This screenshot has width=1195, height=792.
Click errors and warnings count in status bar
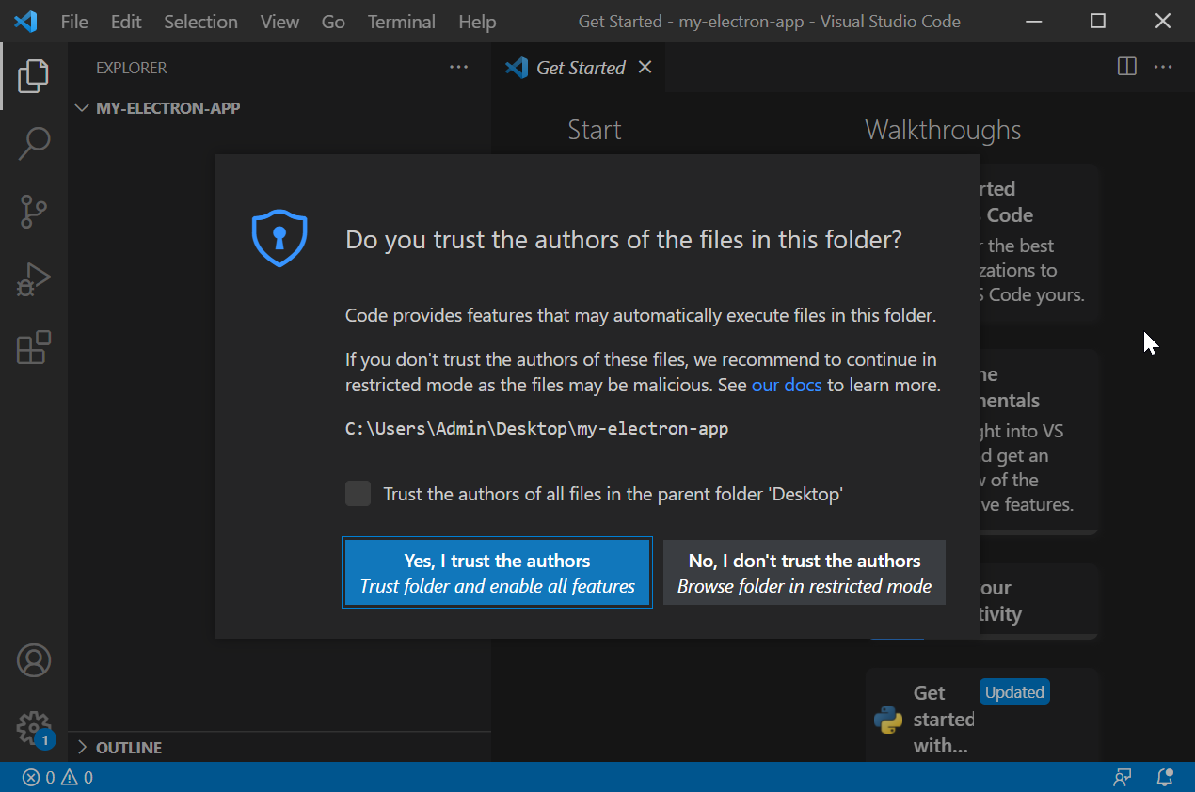[57, 777]
